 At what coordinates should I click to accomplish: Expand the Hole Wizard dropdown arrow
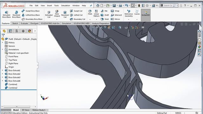point(57,20)
